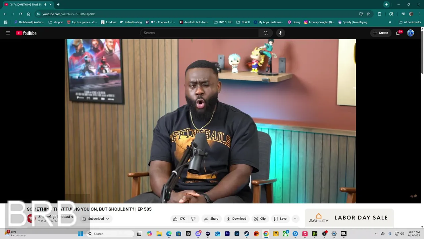Open Adobe Premiere Pro from the taskbar
Image resolution: width=424 pixels, height=239 pixels.
(227, 234)
